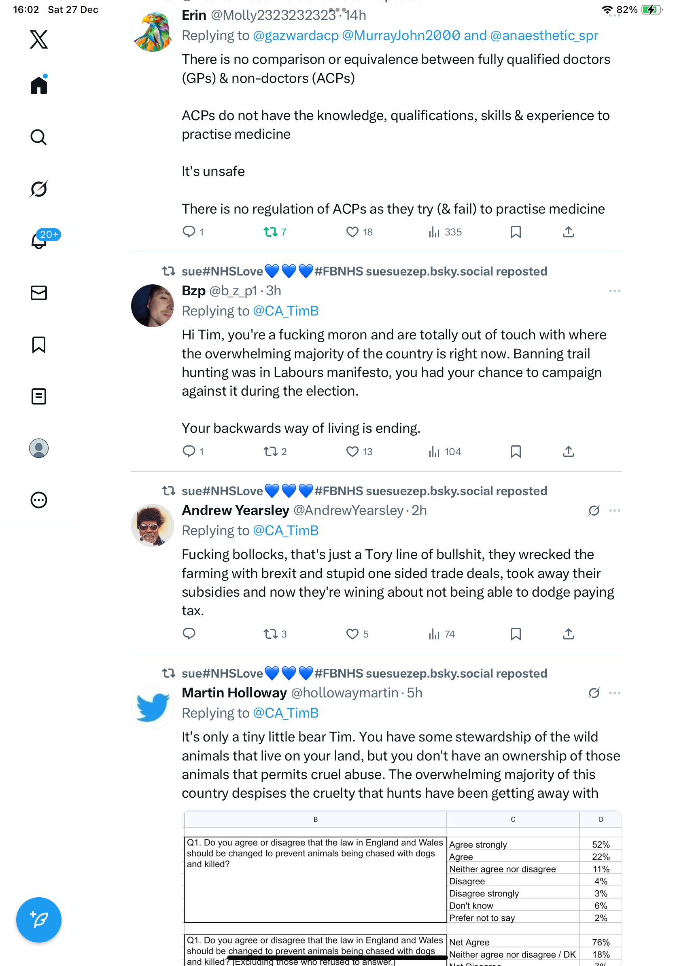Undo repost on Erin's tweet

click(x=270, y=232)
